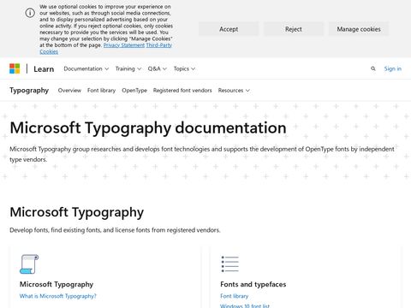Open the Typography section title link
This screenshot has height=308, width=411.
pyautogui.click(x=29, y=91)
